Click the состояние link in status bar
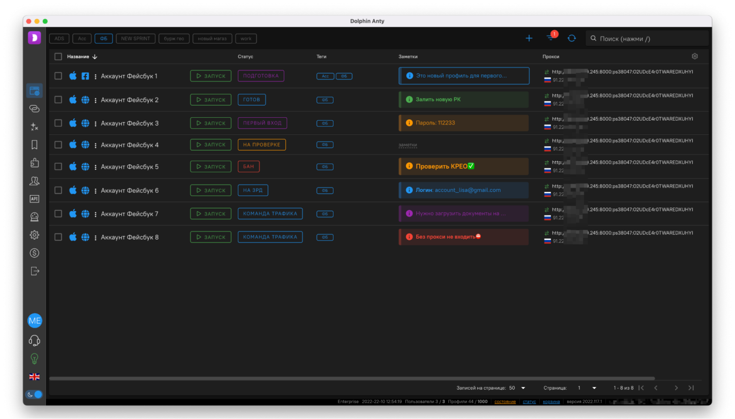Screen dimensions: 735x419 (x=505, y=402)
